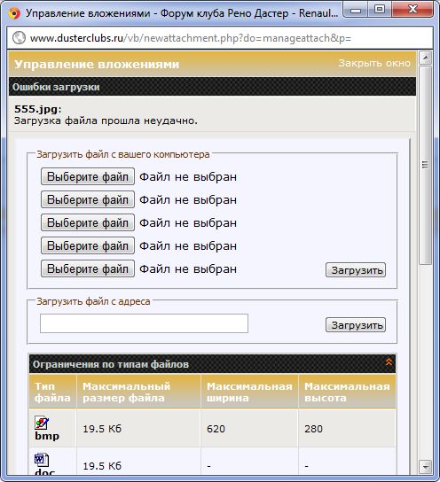Click the Chrome icon in title bar
The height and width of the screenshot is (482, 440).
(14, 13)
